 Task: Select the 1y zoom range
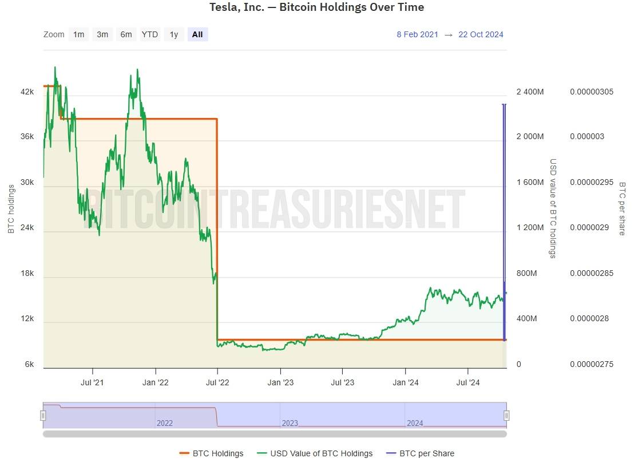[174, 34]
